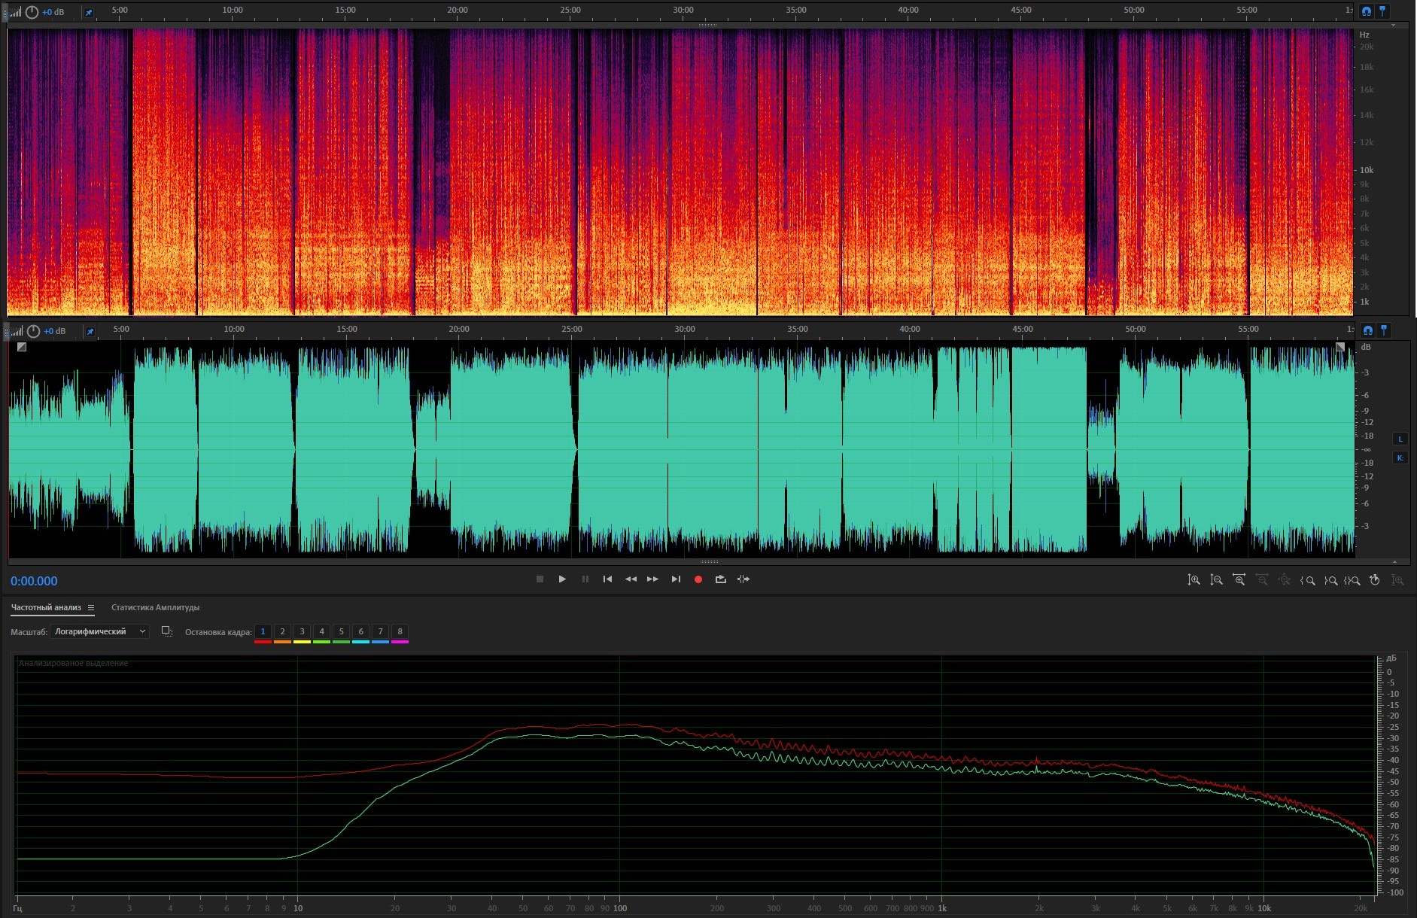1417x918 pixels.
Task: Toggle Loop Playback in the transport bar
Action: pyautogui.click(x=720, y=579)
